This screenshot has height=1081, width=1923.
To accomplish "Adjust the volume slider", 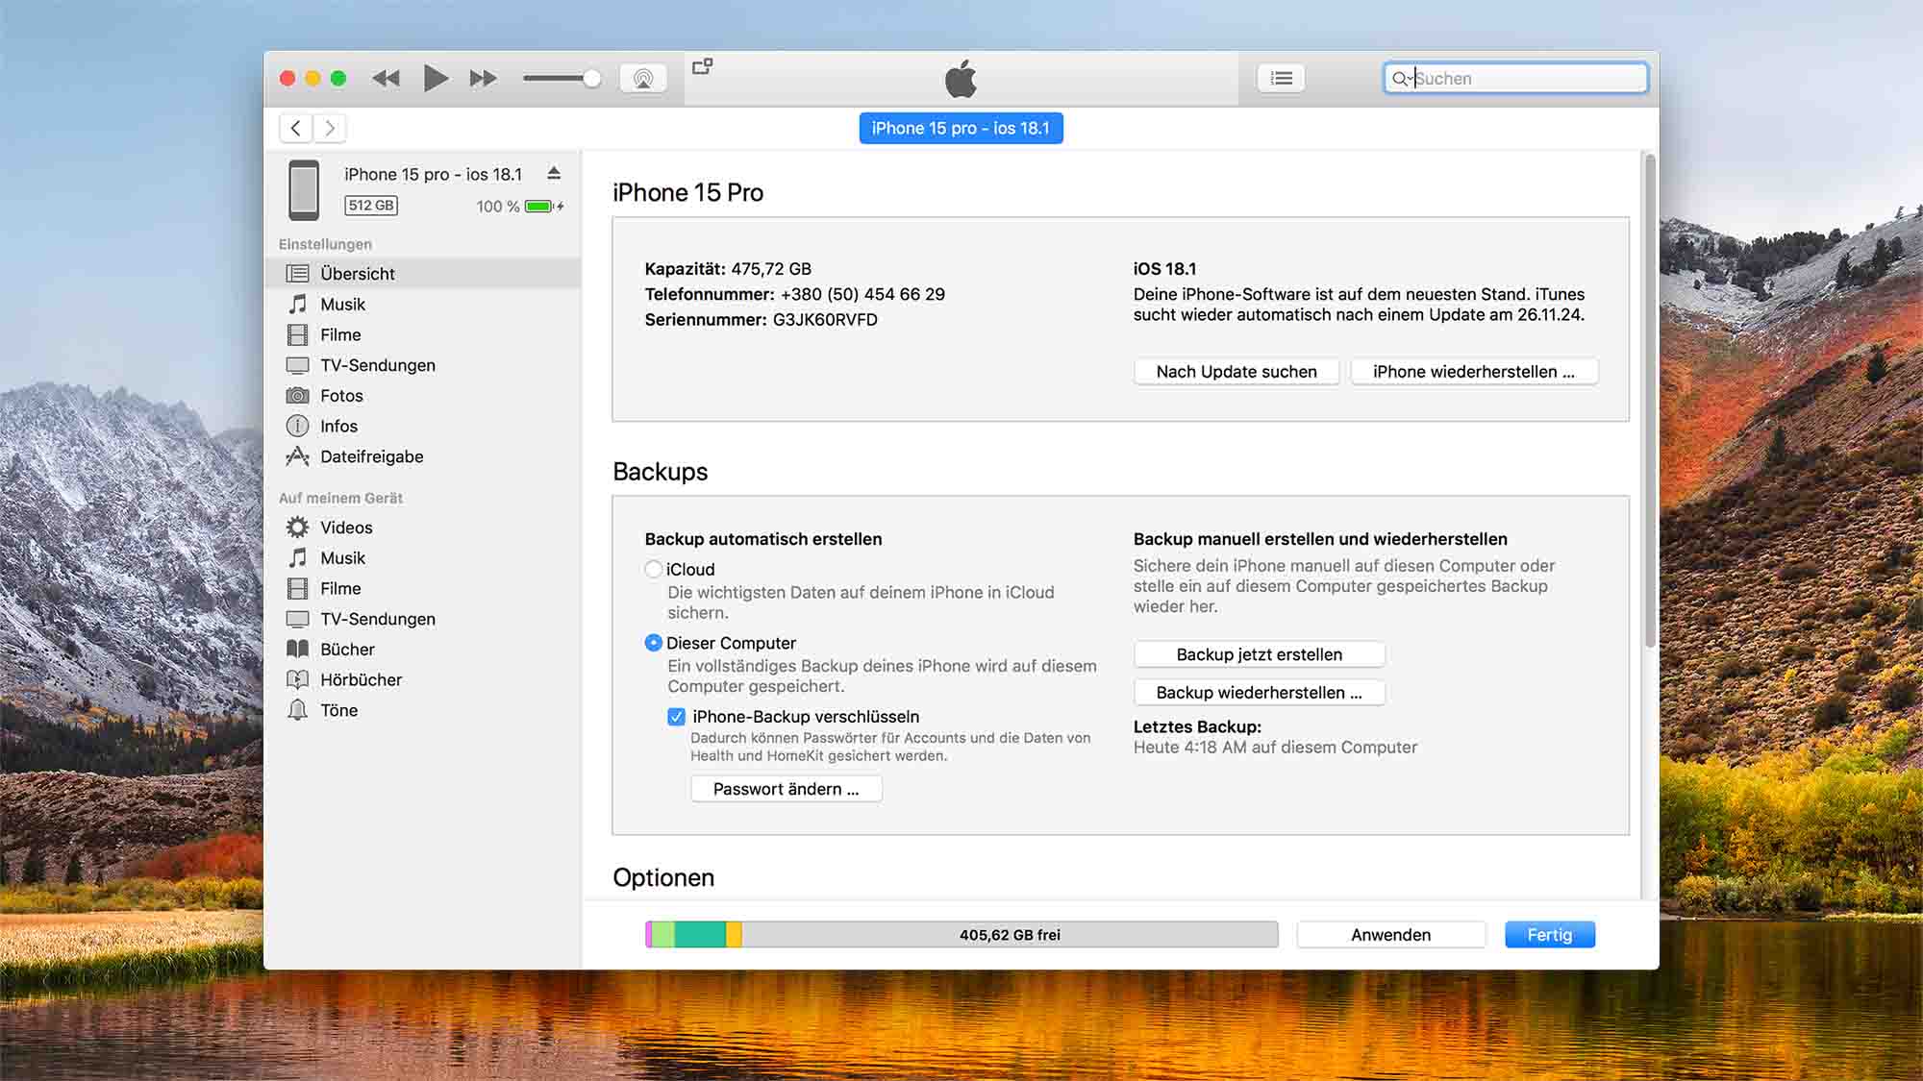I will point(562,79).
